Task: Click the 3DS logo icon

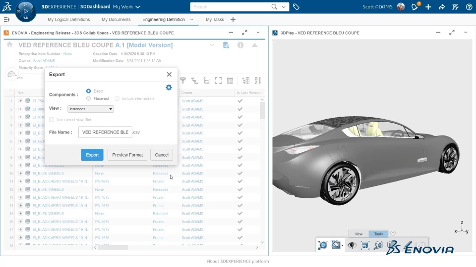Action: point(6,6)
